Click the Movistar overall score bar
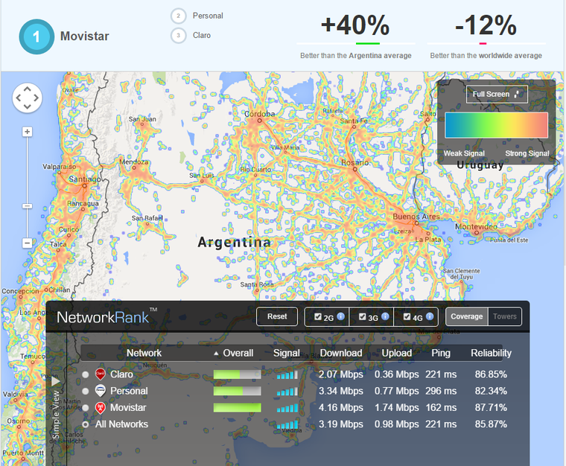This screenshot has width=566, height=466. tap(237, 408)
